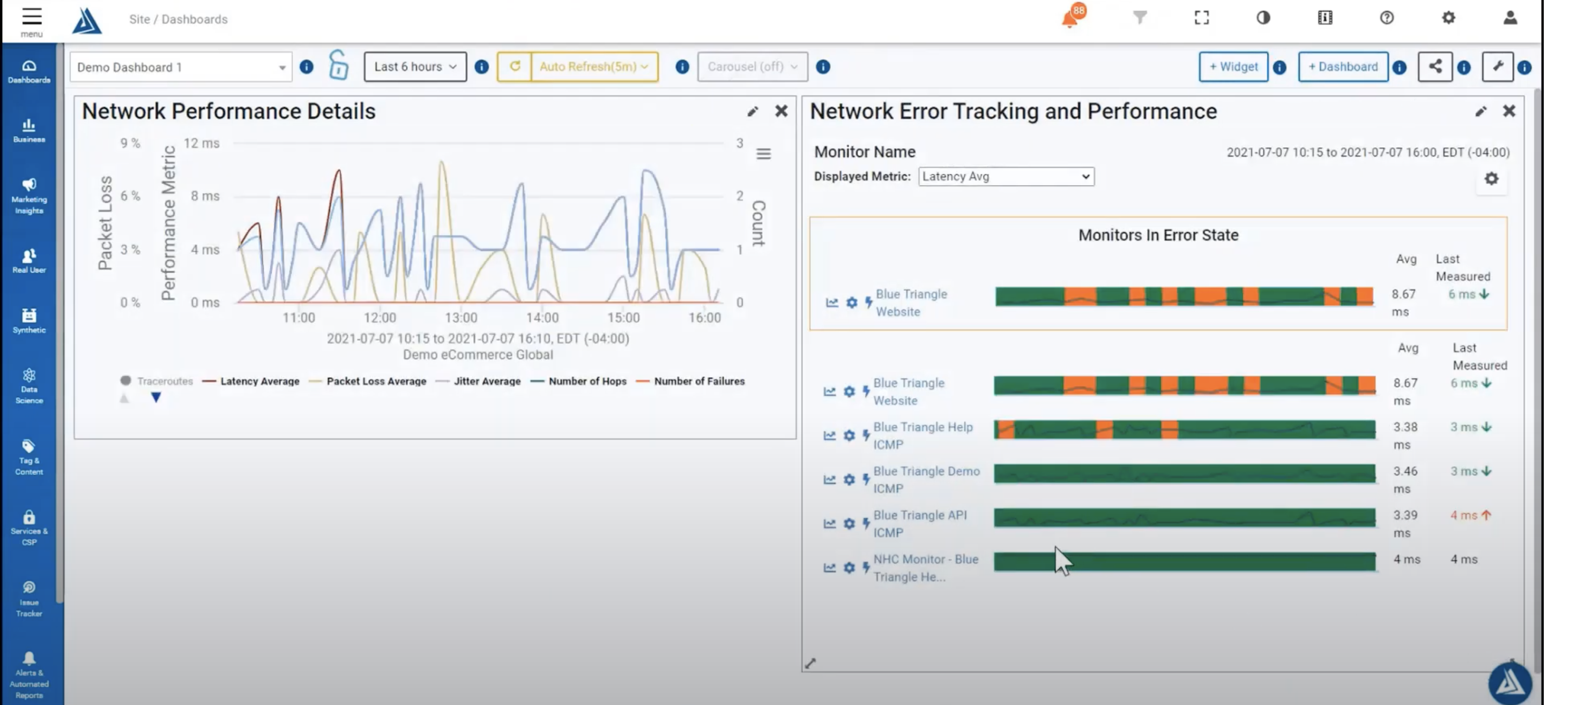Open Business section in sidebar
1577x705 pixels.
pyautogui.click(x=29, y=131)
